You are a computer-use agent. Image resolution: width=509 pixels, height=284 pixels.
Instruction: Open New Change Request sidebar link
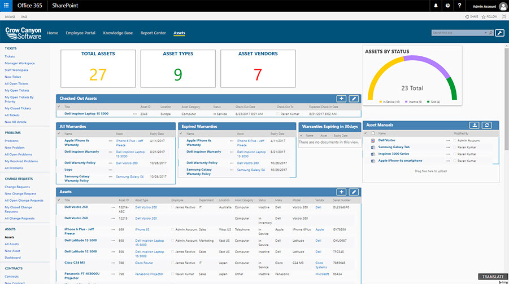pos(20,194)
